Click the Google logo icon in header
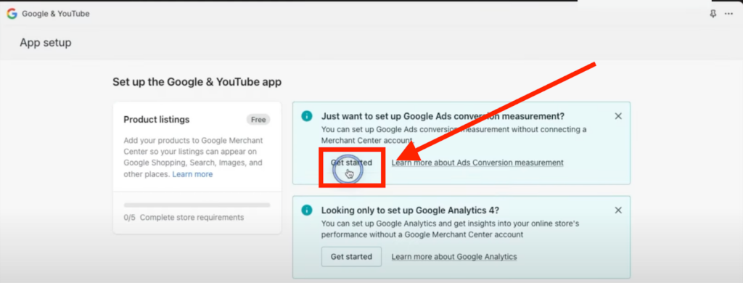The image size is (743, 283). click(12, 14)
